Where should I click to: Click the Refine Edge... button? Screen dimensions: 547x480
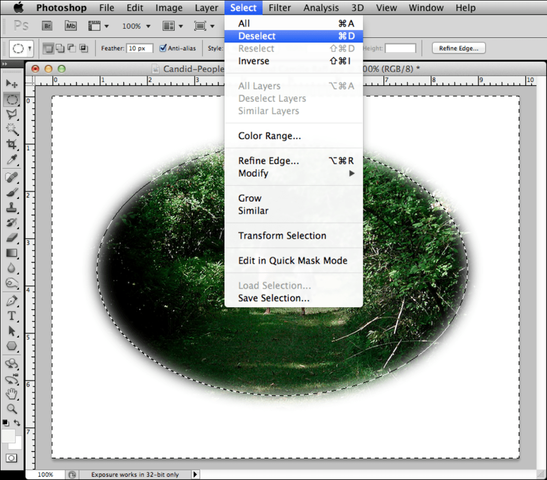[x=458, y=48]
